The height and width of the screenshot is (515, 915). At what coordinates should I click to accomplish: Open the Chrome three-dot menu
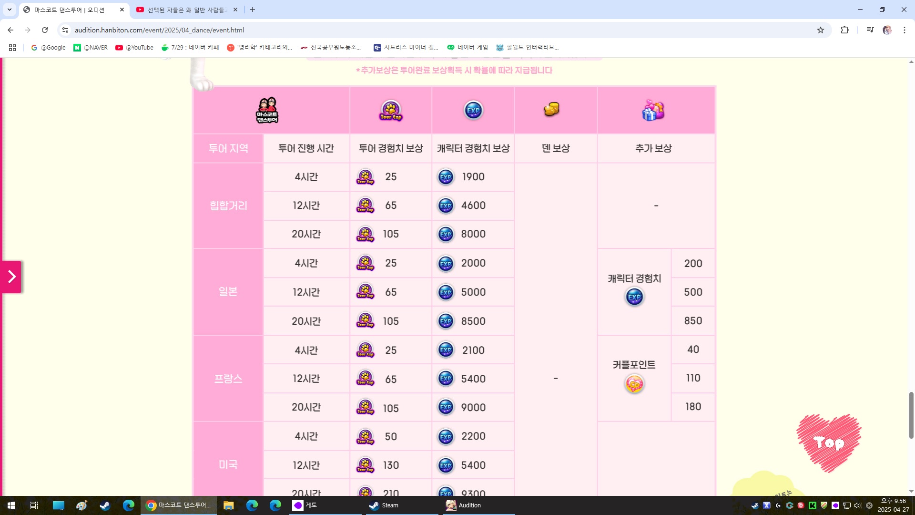904,30
